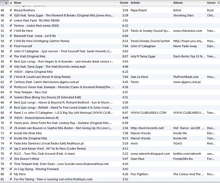Select the "W&W - Invasion" track
220x183 pixels.
point(36,118)
